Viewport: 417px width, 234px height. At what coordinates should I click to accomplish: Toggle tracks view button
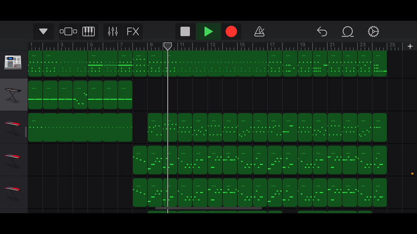click(68, 32)
